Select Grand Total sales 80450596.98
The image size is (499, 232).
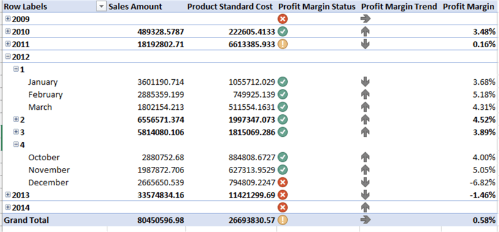click(161, 220)
